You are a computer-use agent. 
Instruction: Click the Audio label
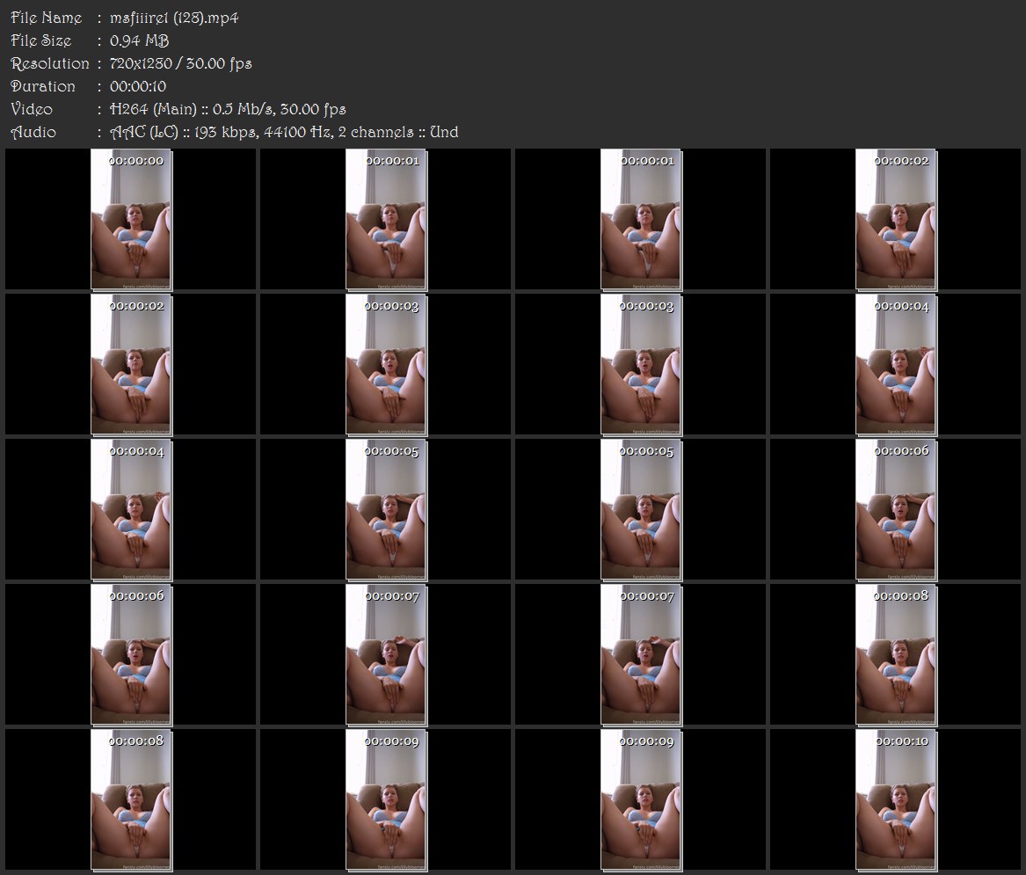click(x=33, y=132)
